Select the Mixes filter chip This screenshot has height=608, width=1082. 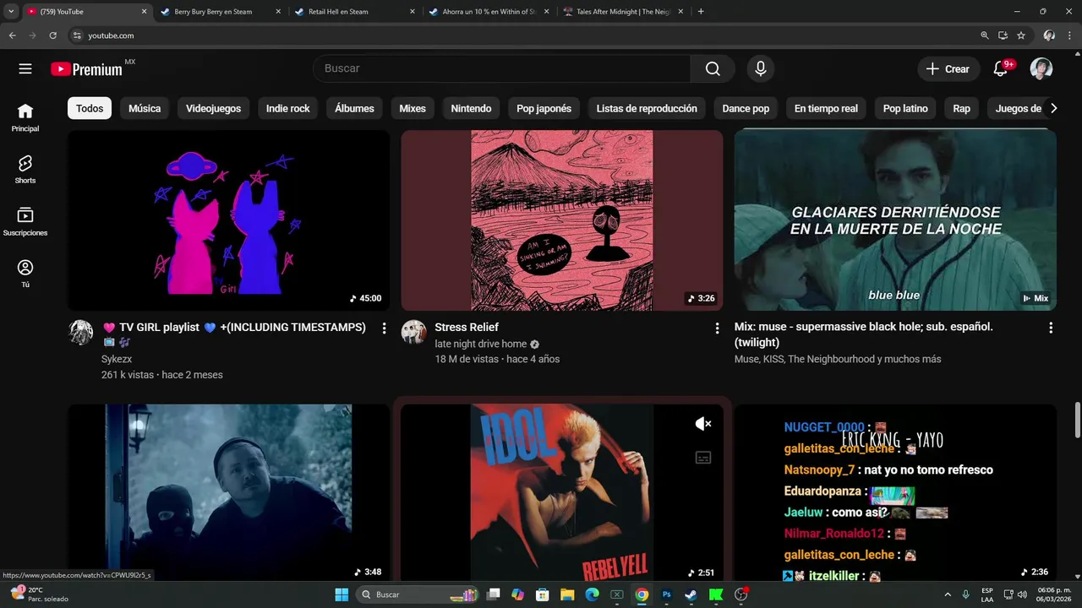413,108
